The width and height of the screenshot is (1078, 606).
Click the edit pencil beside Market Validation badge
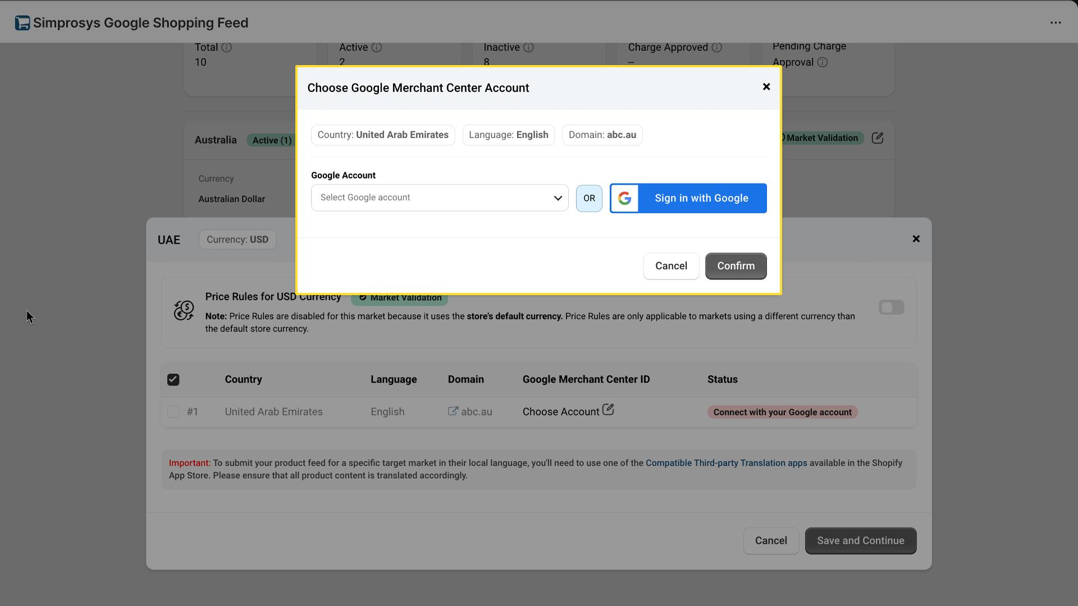(x=878, y=137)
